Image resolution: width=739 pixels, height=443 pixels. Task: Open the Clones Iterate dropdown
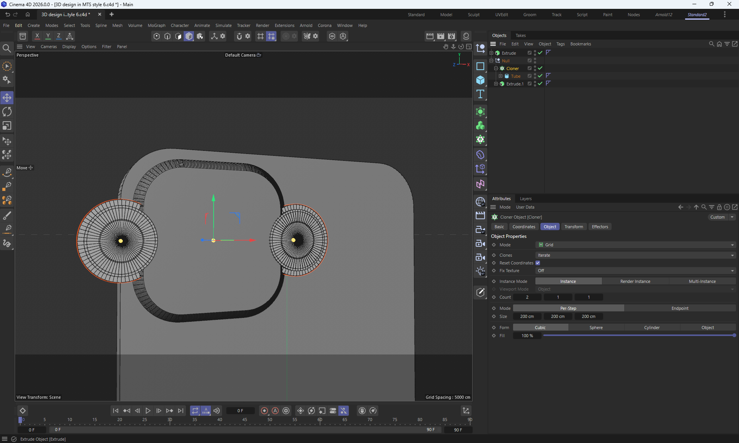[635, 255]
